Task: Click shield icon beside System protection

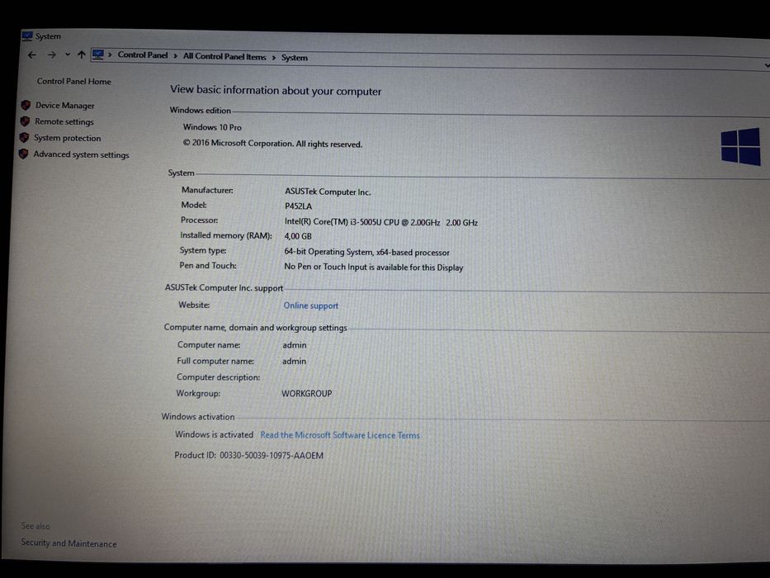Action: (24, 138)
